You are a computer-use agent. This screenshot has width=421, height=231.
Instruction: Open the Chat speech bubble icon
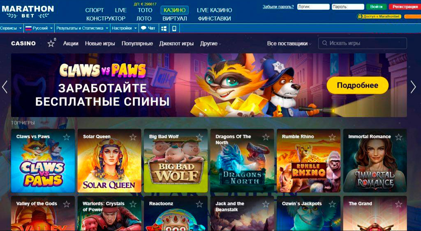tap(144, 28)
